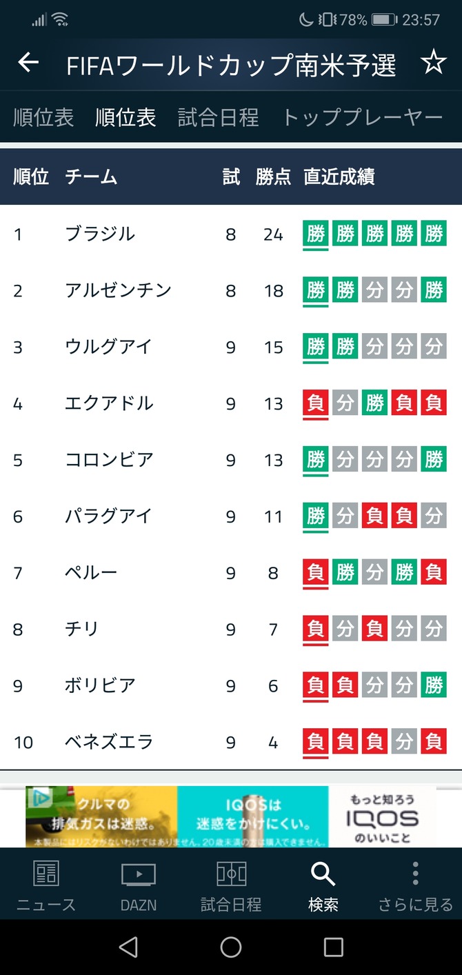
Task: Open 試合日程 pitch icon in bottom bar
Action: (x=231, y=874)
